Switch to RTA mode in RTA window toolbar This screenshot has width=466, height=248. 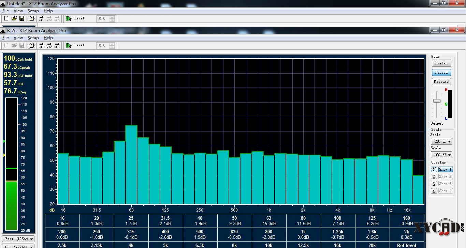[x=49, y=45]
